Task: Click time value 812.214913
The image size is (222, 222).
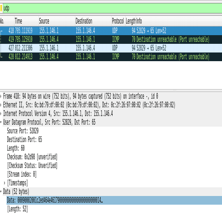Action: [24, 57]
